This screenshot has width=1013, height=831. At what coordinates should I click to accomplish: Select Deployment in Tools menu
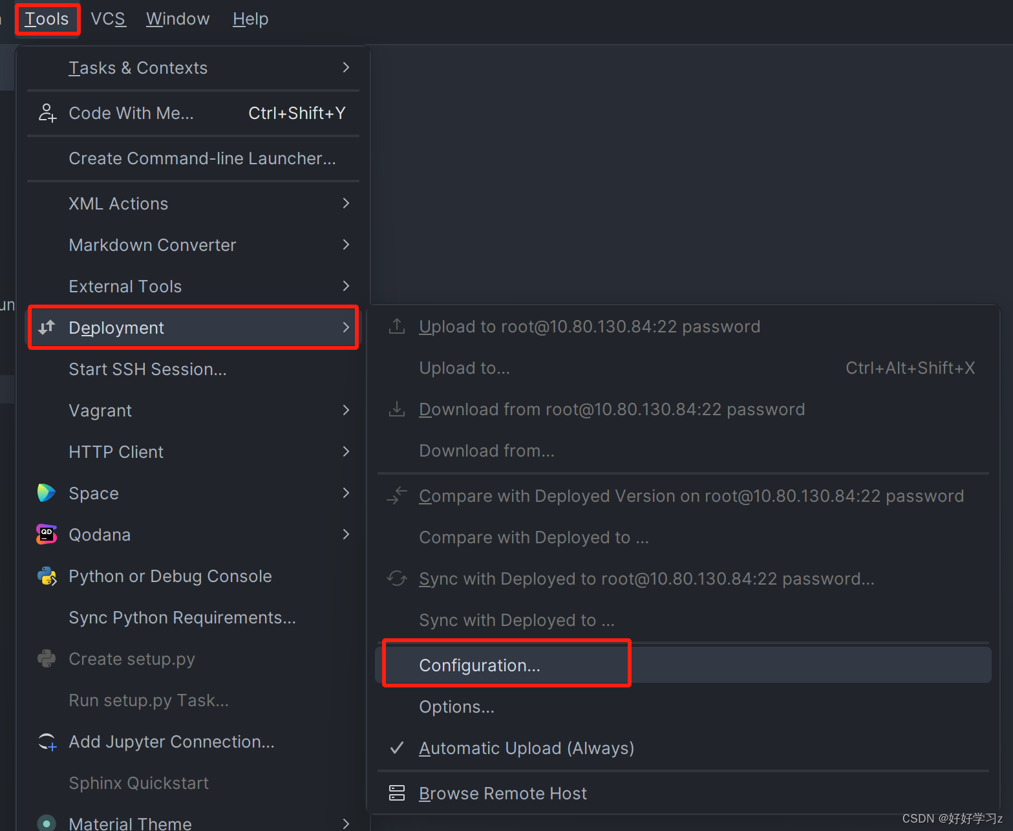[x=193, y=327]
